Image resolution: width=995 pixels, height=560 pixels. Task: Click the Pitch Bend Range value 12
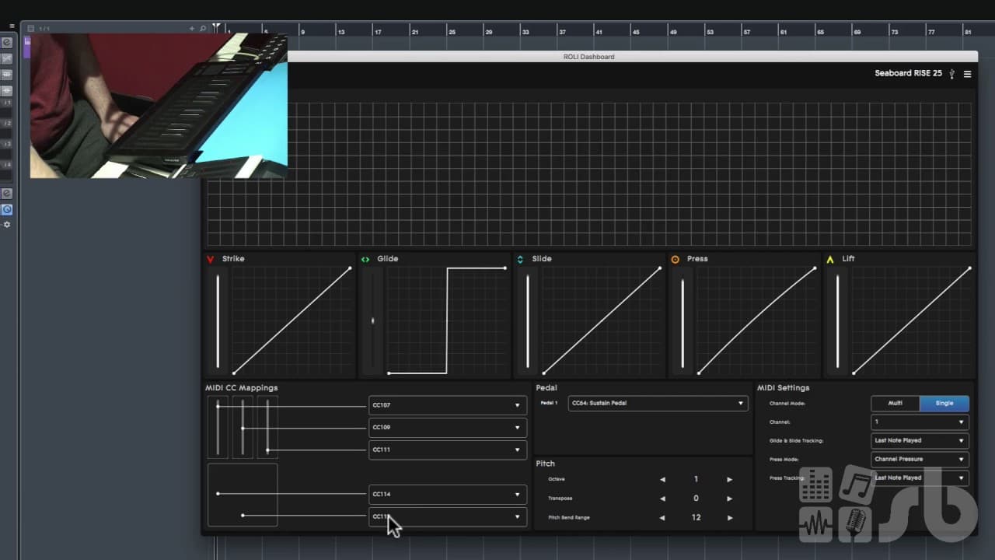pyautogui.click(x=696, y=517)
